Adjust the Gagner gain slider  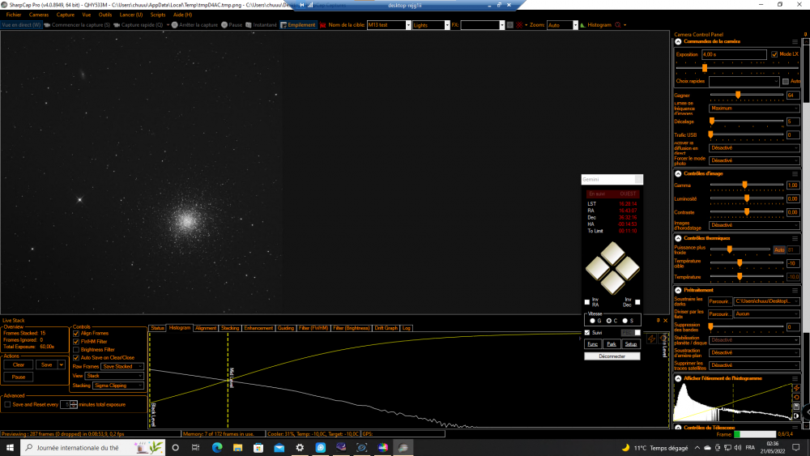click(738, 95)
